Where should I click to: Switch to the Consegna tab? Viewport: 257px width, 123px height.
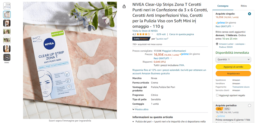(x=223, y=6)
